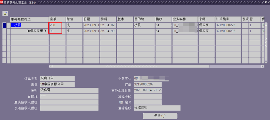This screenshot has height=120, width=270.
Task: Click the 54 receipt cell in the 接收 row
Action: [163, 25]
